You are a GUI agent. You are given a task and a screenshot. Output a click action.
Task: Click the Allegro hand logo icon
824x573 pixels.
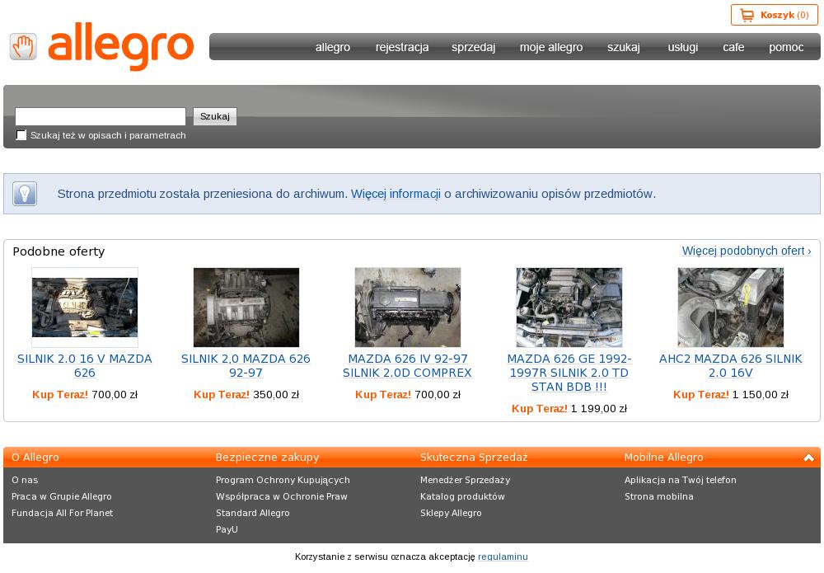coord(23,47)
